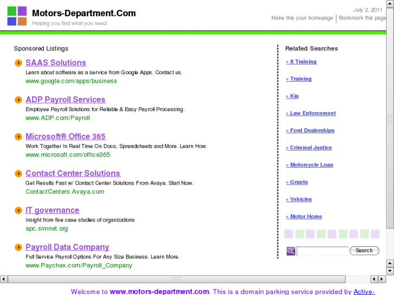Click the Active- link in the footer
Image resolution: width=394 pixels, height=295 pixels.
point(364,292)
